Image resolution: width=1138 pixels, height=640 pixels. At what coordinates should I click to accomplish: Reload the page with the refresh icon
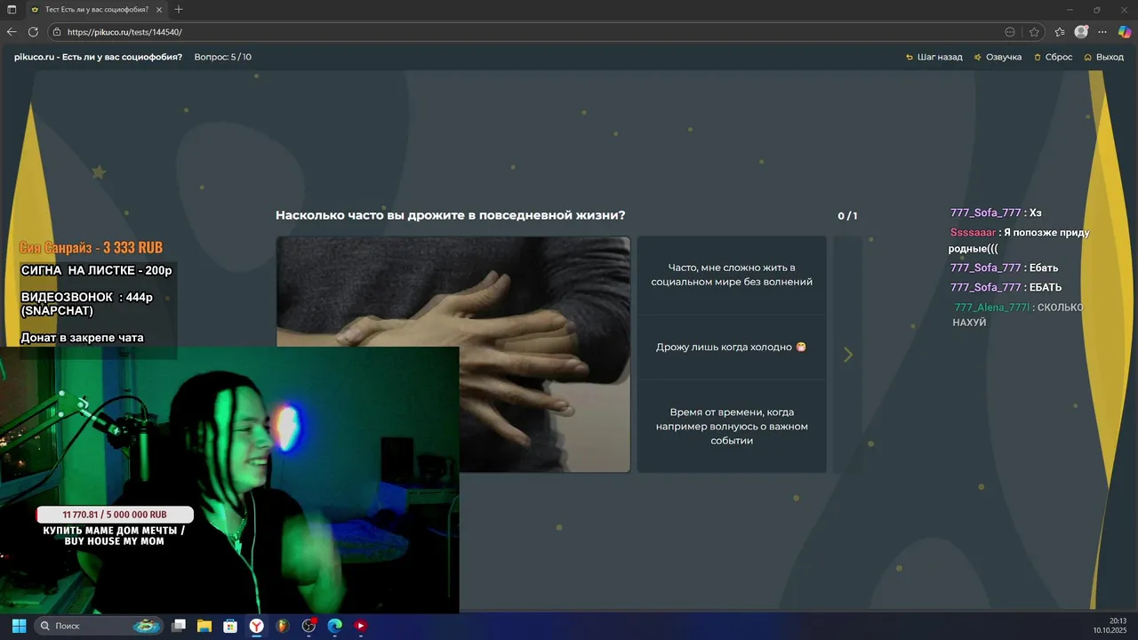point(33,32)
